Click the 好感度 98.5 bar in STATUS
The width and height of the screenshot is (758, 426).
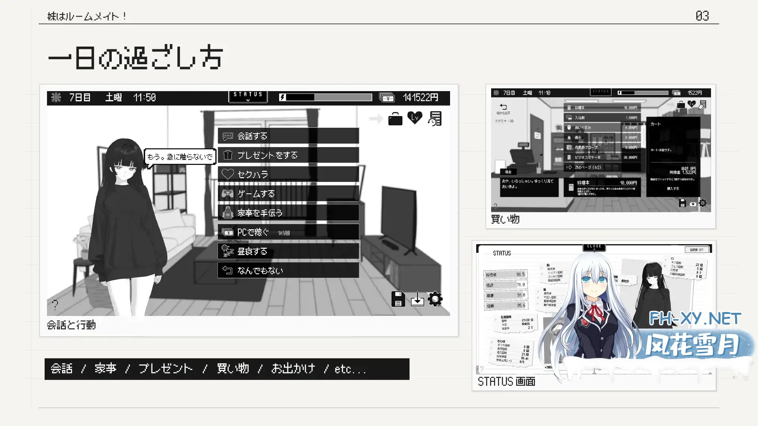[505, 275]
